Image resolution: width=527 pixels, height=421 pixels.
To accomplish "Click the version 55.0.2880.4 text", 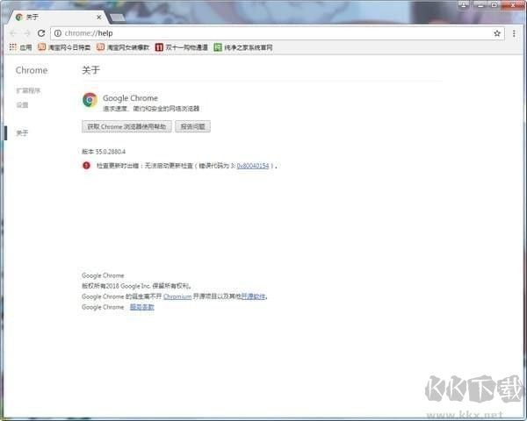I will [104, 152].
